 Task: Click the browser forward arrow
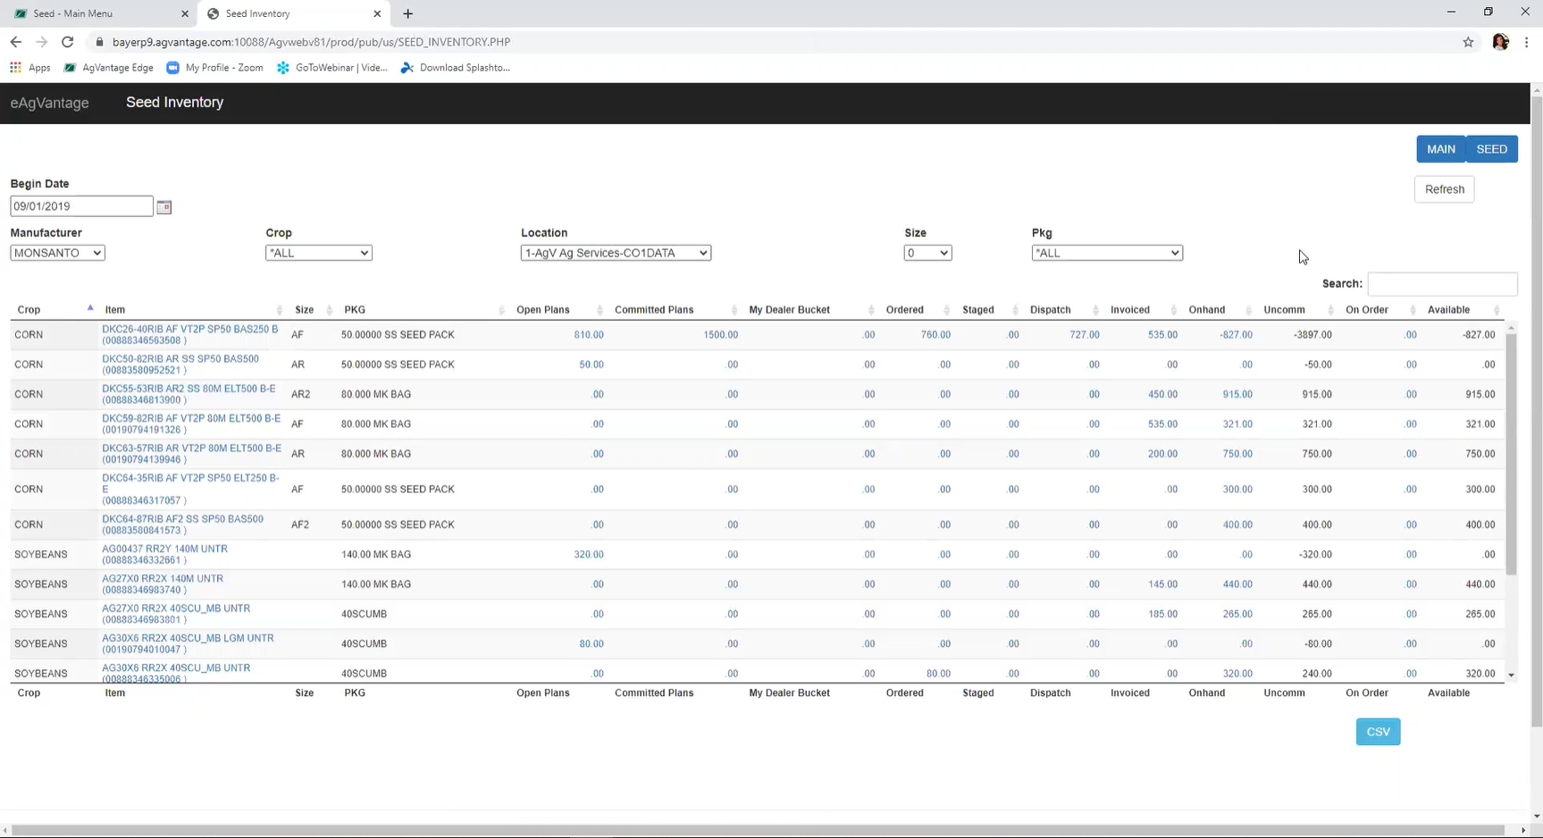(41, 42)
